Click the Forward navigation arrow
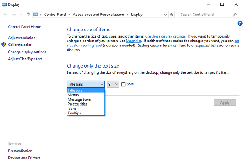 tap(14, 15)
